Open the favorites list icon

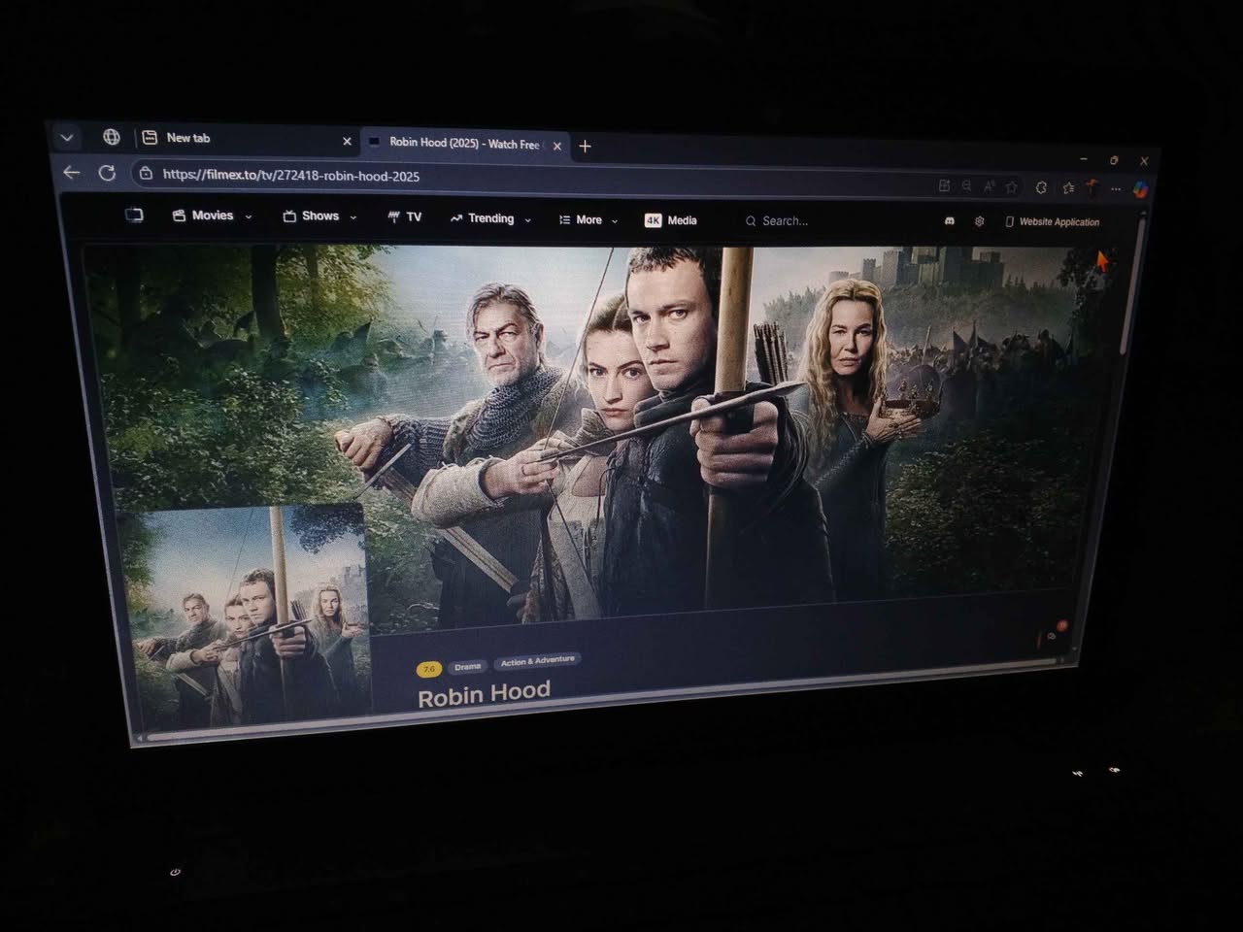click(x=1068, y=187)
